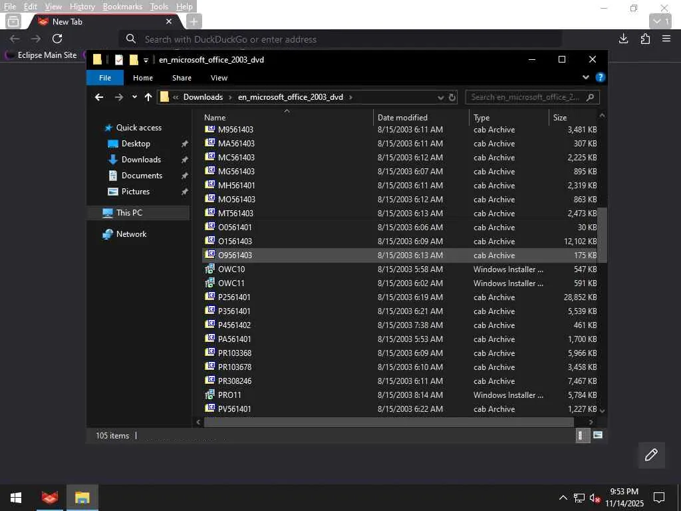681x511 pixels.
Task: Open browser hamburger application menu
Action: [666, 39]
